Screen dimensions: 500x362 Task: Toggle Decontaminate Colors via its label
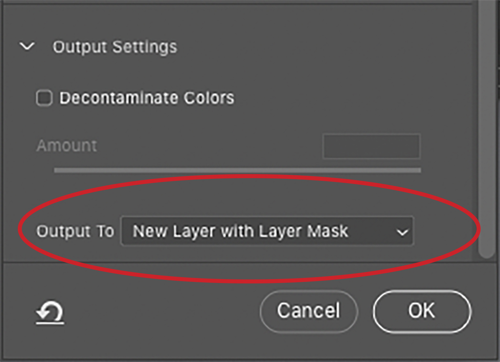pos(146,98)
